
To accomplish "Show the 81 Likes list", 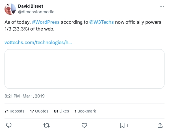I will [61, 111].
